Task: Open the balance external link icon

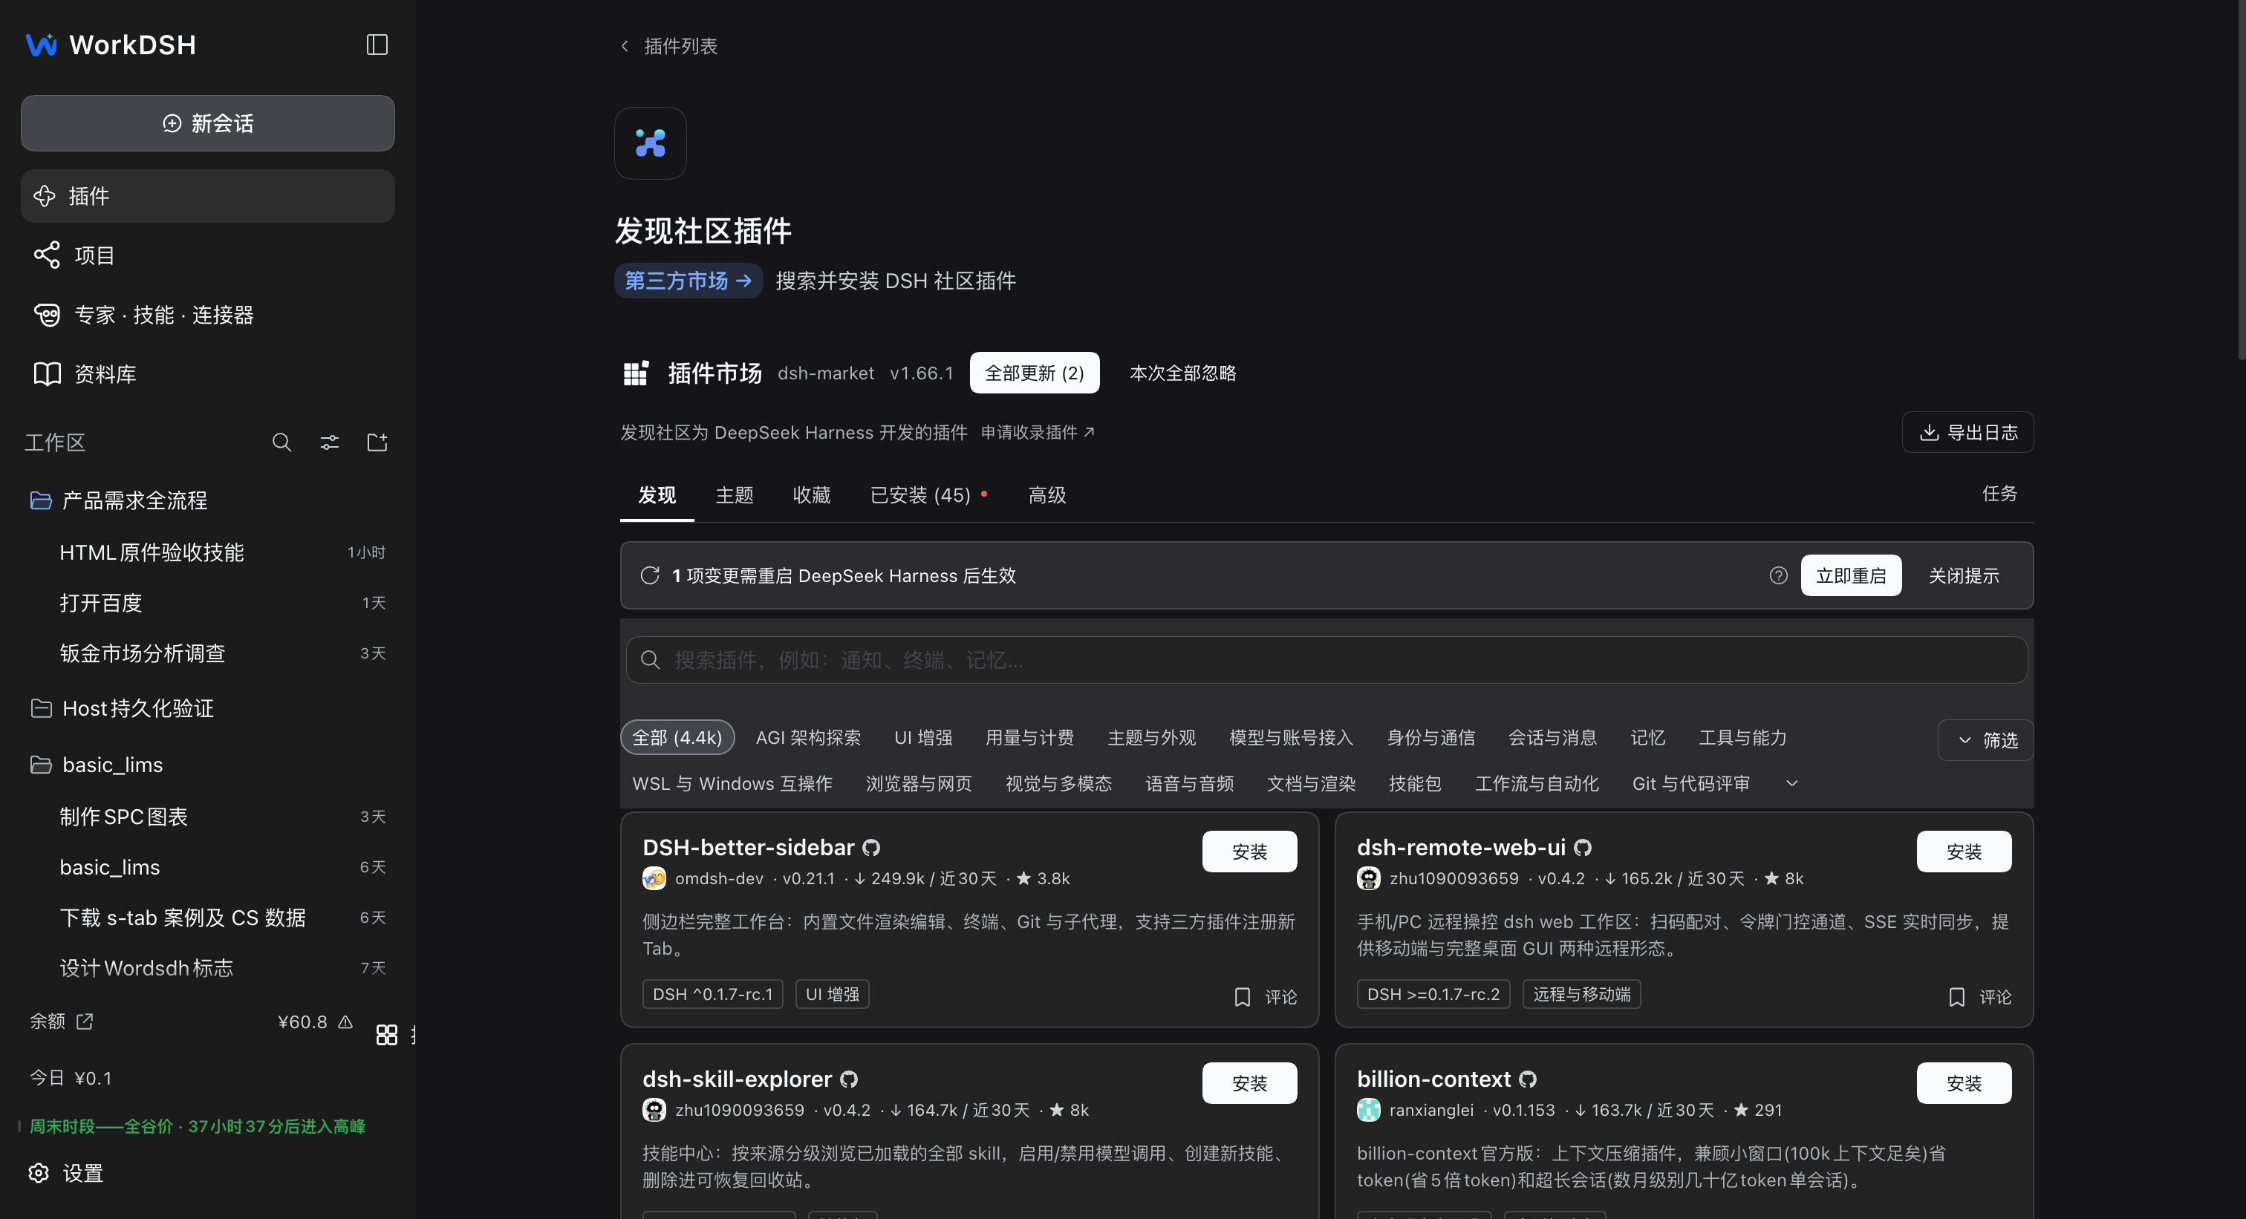Action: (x=85, y=1022)
